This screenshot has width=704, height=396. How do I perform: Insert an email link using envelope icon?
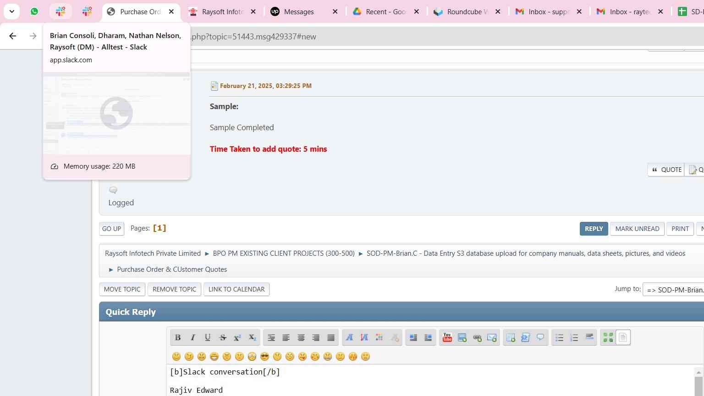(492, 338)
